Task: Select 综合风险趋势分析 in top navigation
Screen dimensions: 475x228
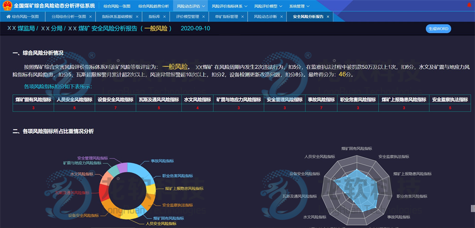Action: (x=153, y=6)
